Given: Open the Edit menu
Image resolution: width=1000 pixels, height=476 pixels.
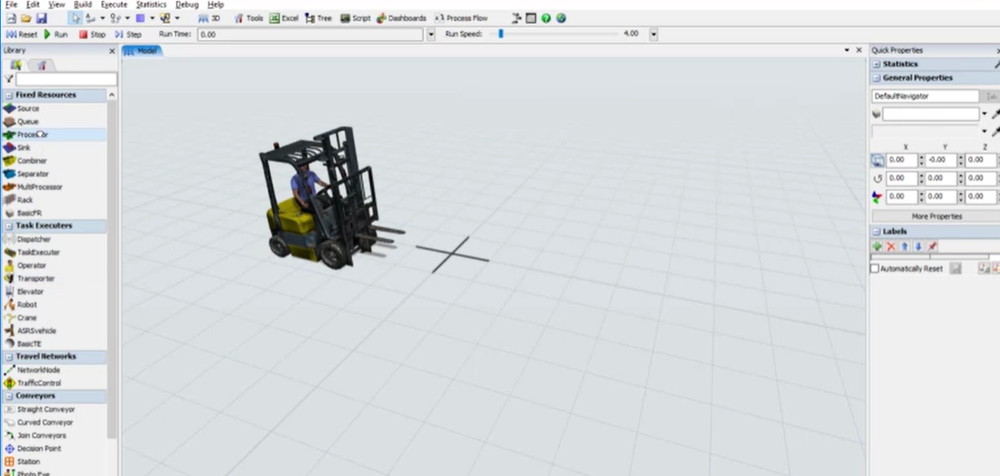Looking at the screenshot, I should [33, 5].
